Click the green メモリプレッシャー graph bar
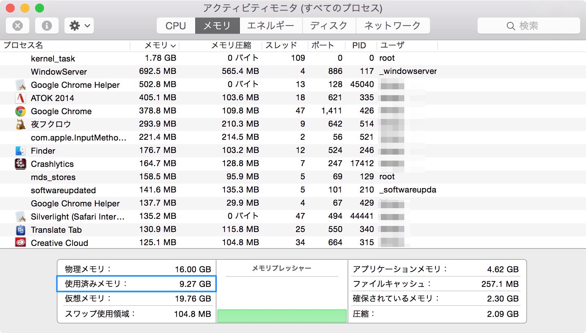 282,316
